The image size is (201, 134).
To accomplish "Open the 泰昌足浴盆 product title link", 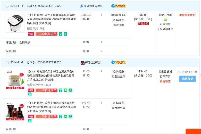I will point(51,19).
